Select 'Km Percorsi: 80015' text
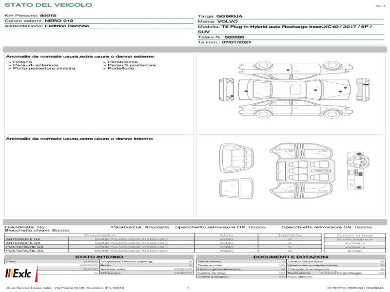The image size is (390, 292). pos(30,16)
